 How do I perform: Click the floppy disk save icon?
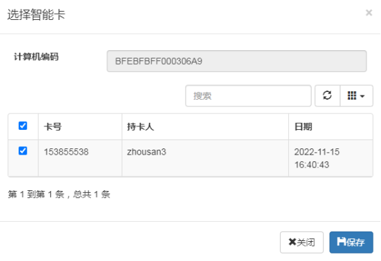pos(341,241)
